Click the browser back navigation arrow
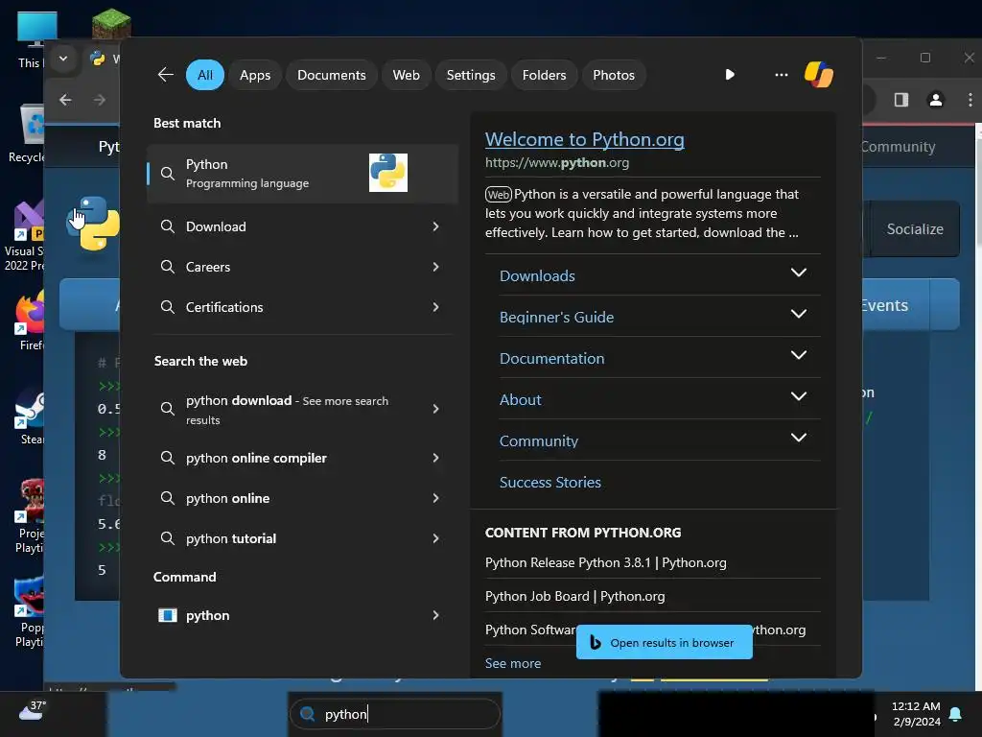This screenshot has width=982, height=737. (x=66, y=100)
